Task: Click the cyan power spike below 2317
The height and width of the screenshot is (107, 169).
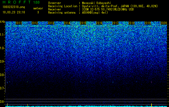Action: (x=113, y=105)
